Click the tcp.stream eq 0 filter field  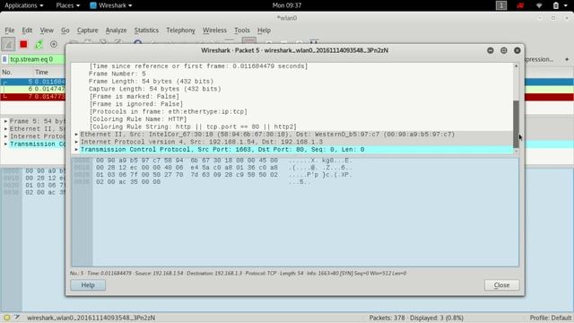pos(37,59)
